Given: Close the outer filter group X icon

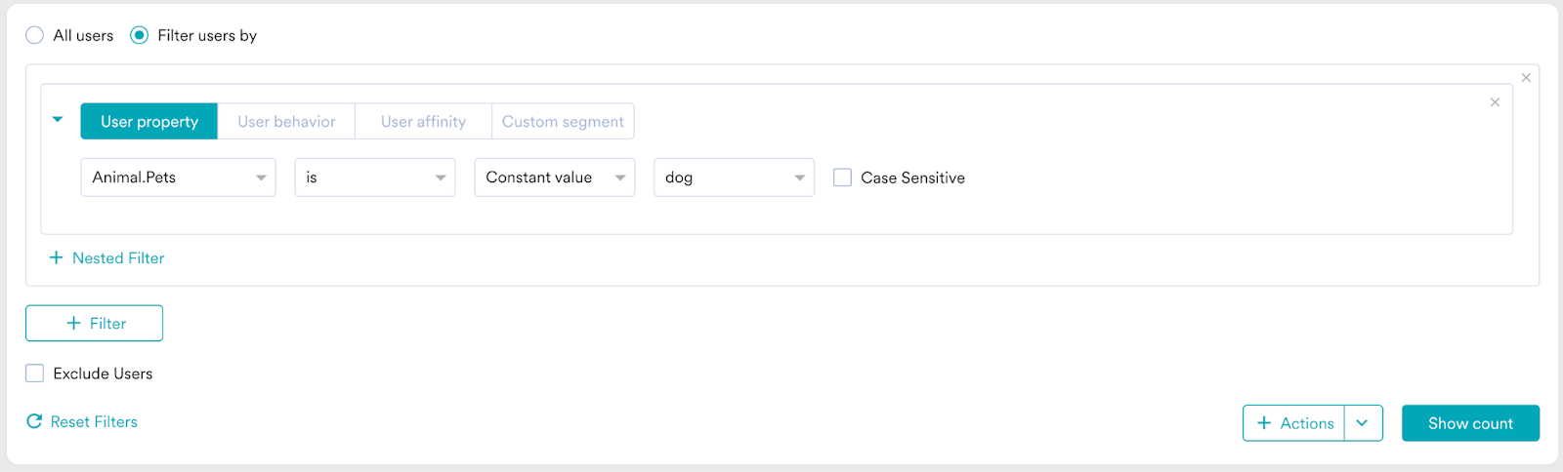Looking at the screenshot, I should pos(1526,78).
